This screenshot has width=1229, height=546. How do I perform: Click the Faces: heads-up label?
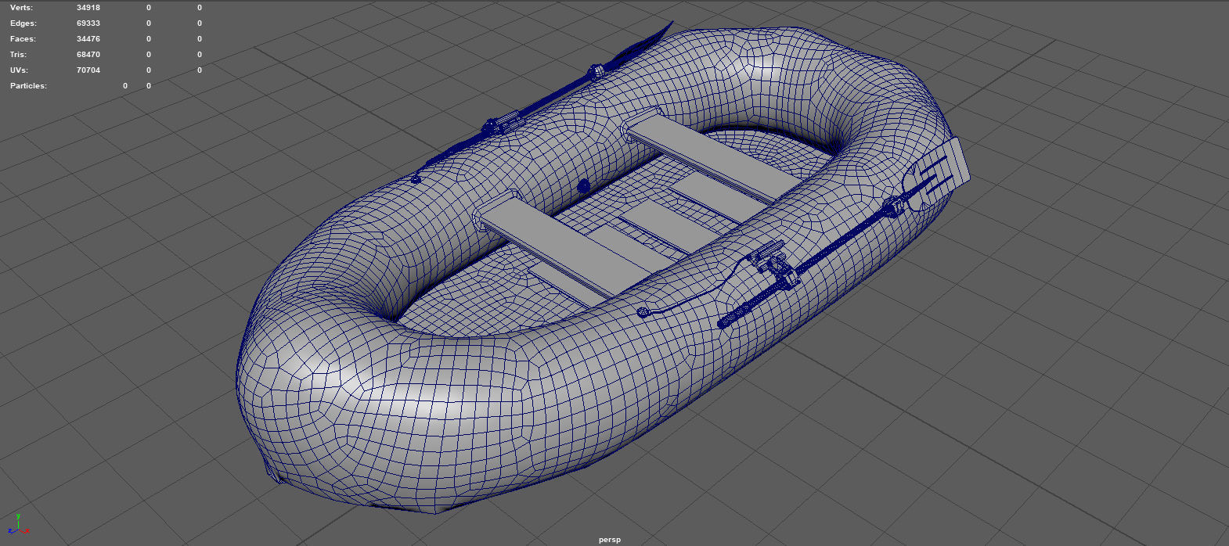(23, 39)
